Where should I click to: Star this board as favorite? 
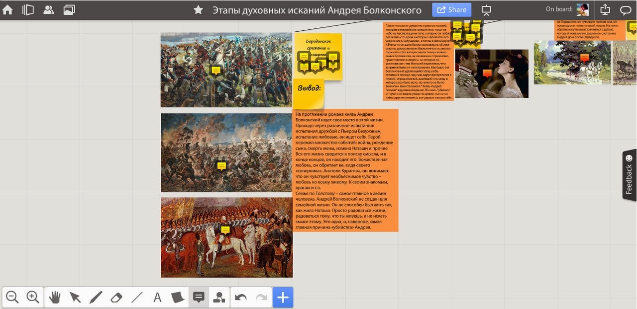pos(198,10)
